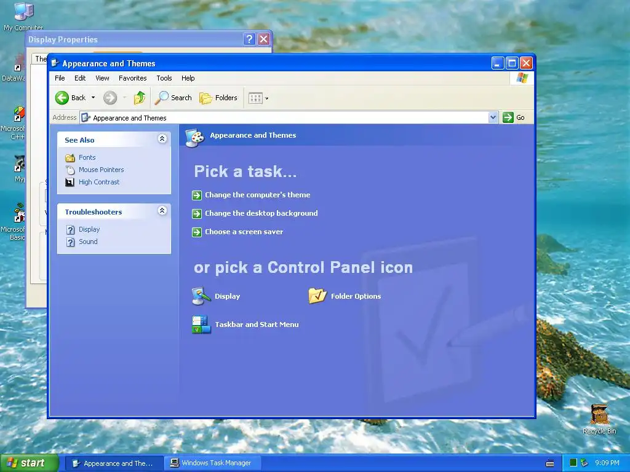The image size is (630, 472).
Task: Click the system clock showing 9:09 PM
Action: [607, 463]
